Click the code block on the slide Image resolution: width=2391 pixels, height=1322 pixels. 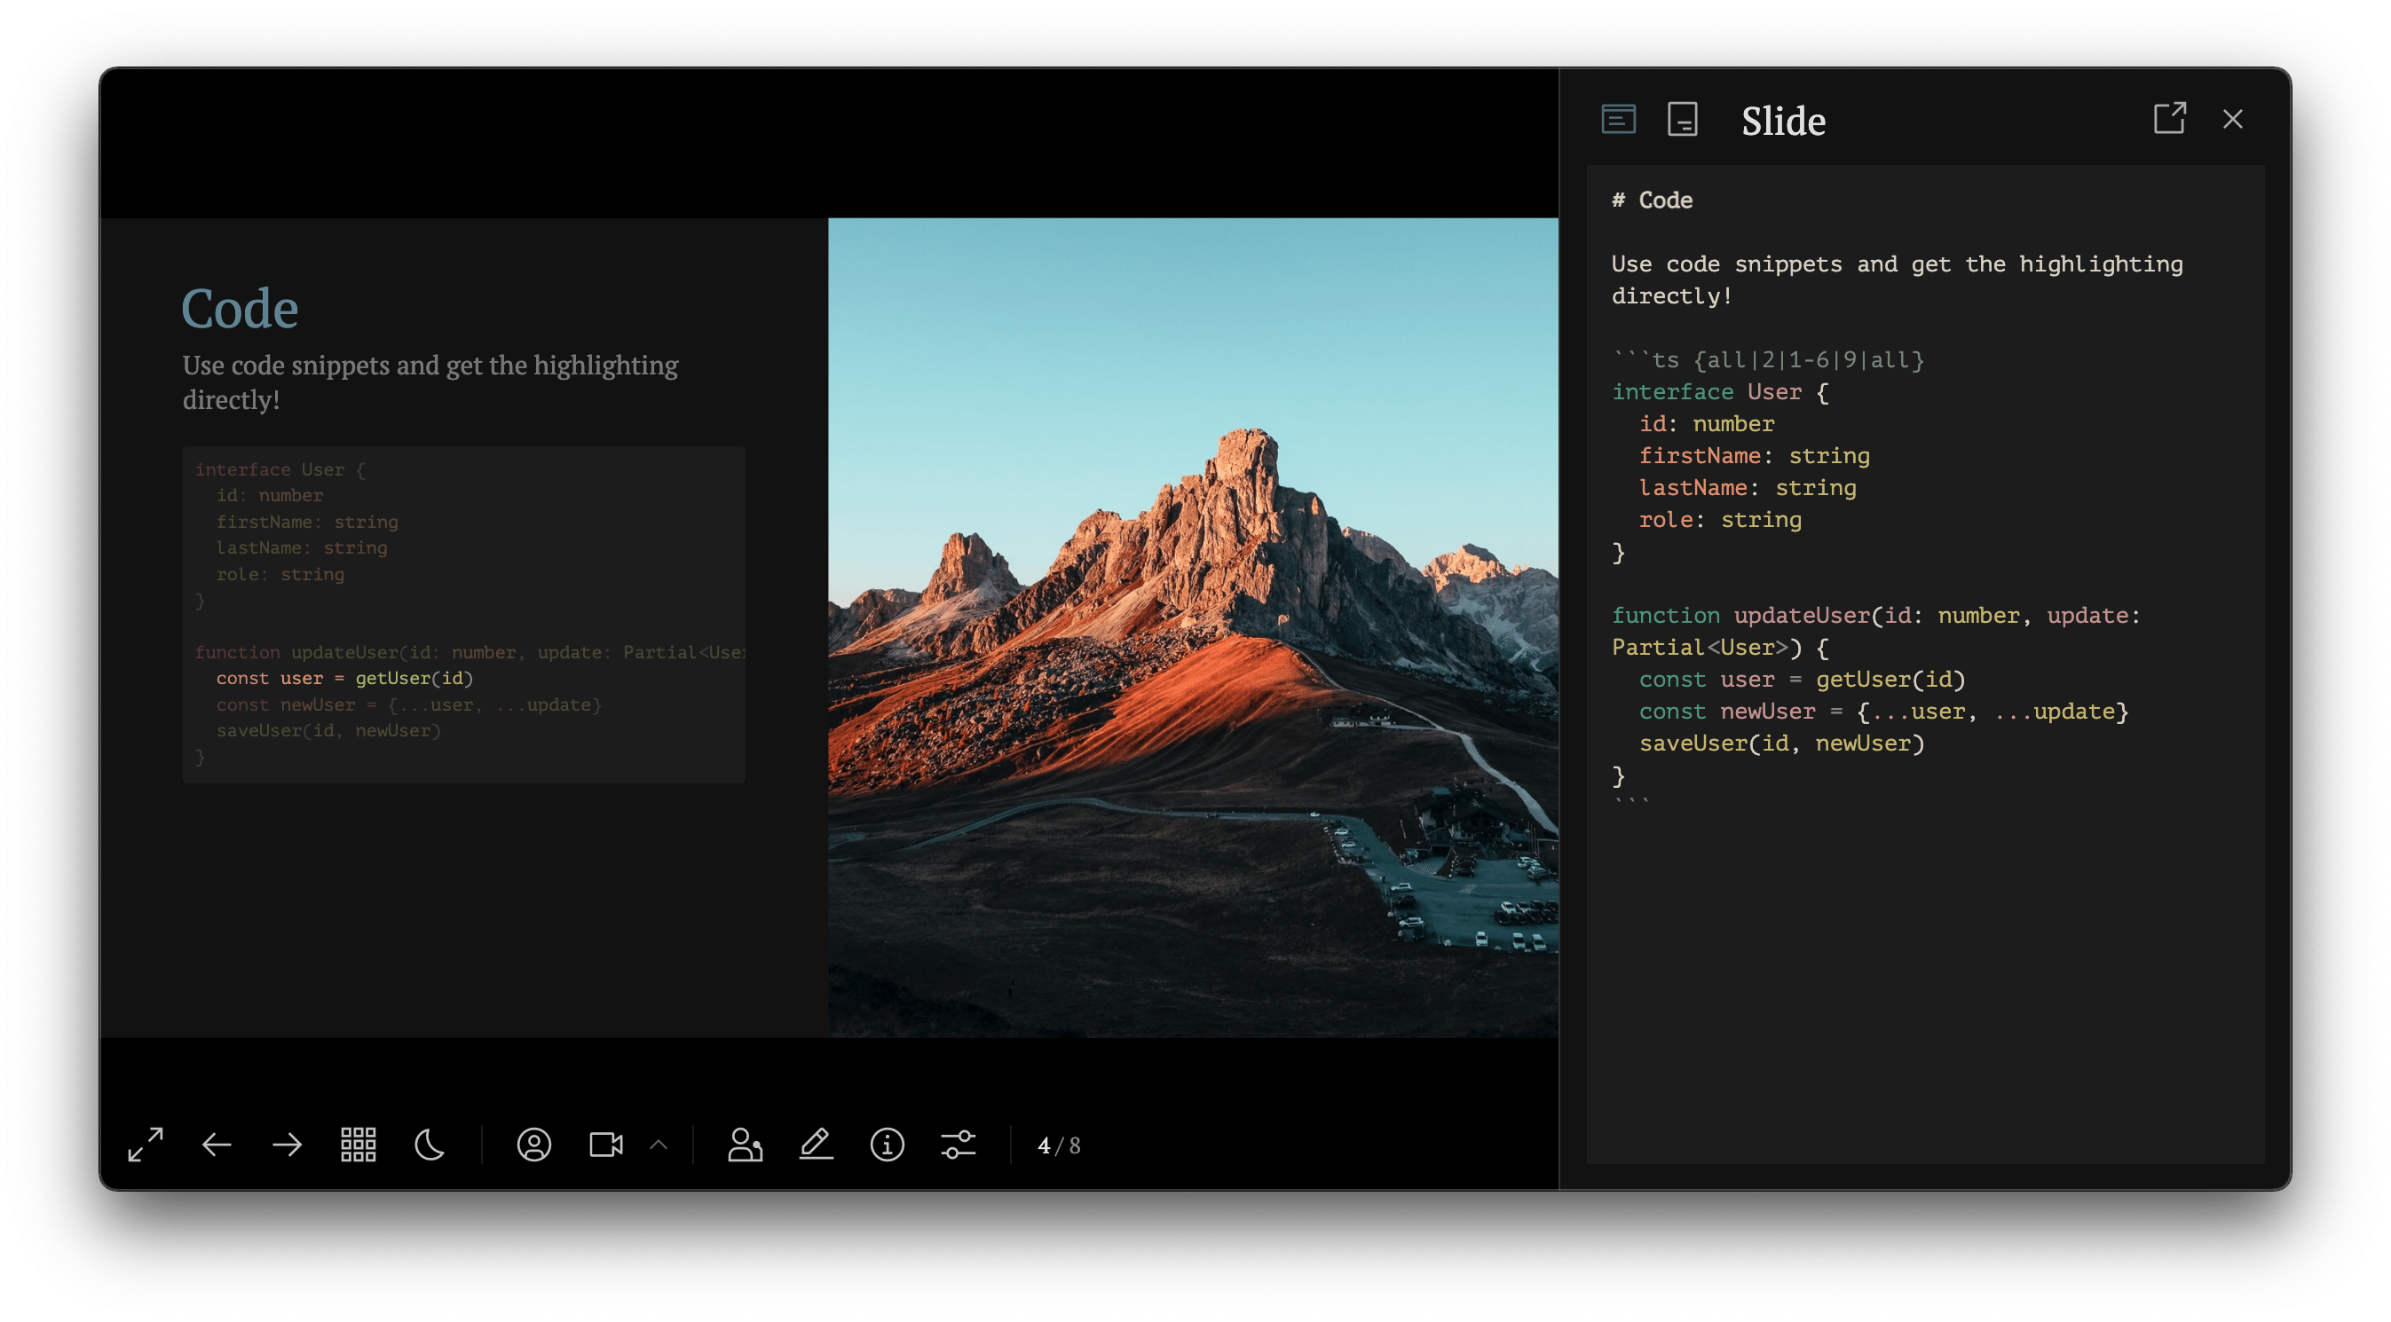pyautogui.click(x=464, y=614)
